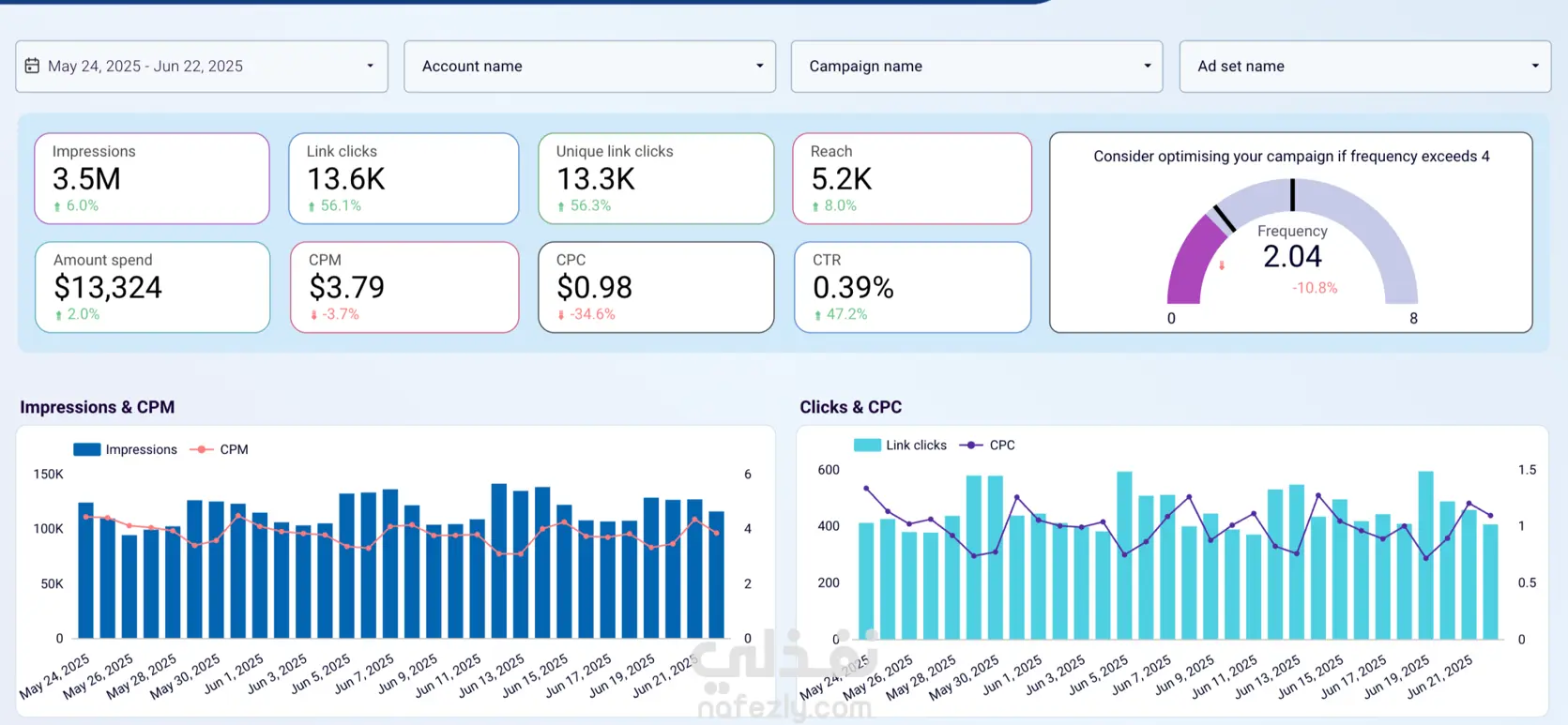
Task: Select the CPM value $3.79
Action: 346,287
